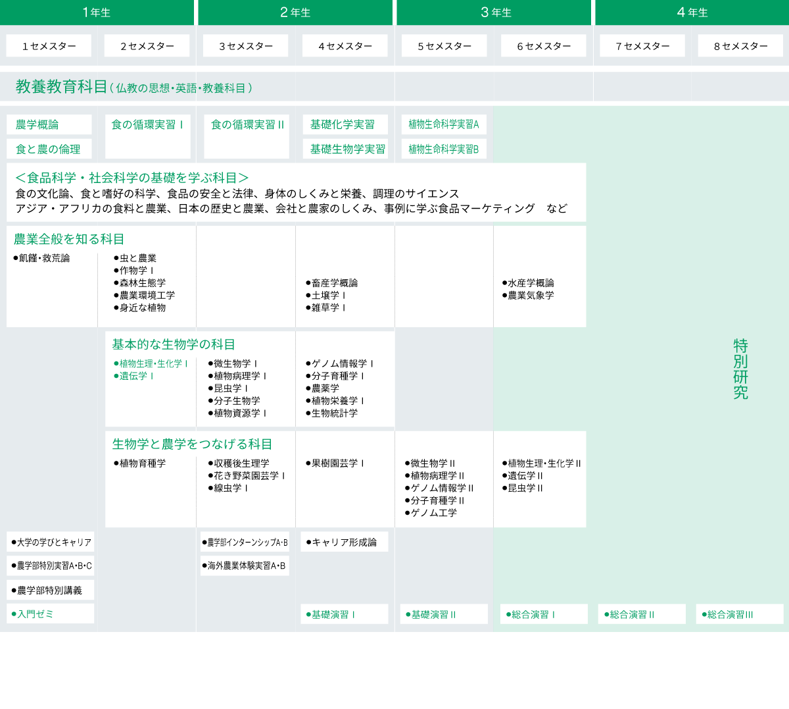Click 収穫後生理学 course
This screenshot has height=709, width=789.
pos(239,463)
